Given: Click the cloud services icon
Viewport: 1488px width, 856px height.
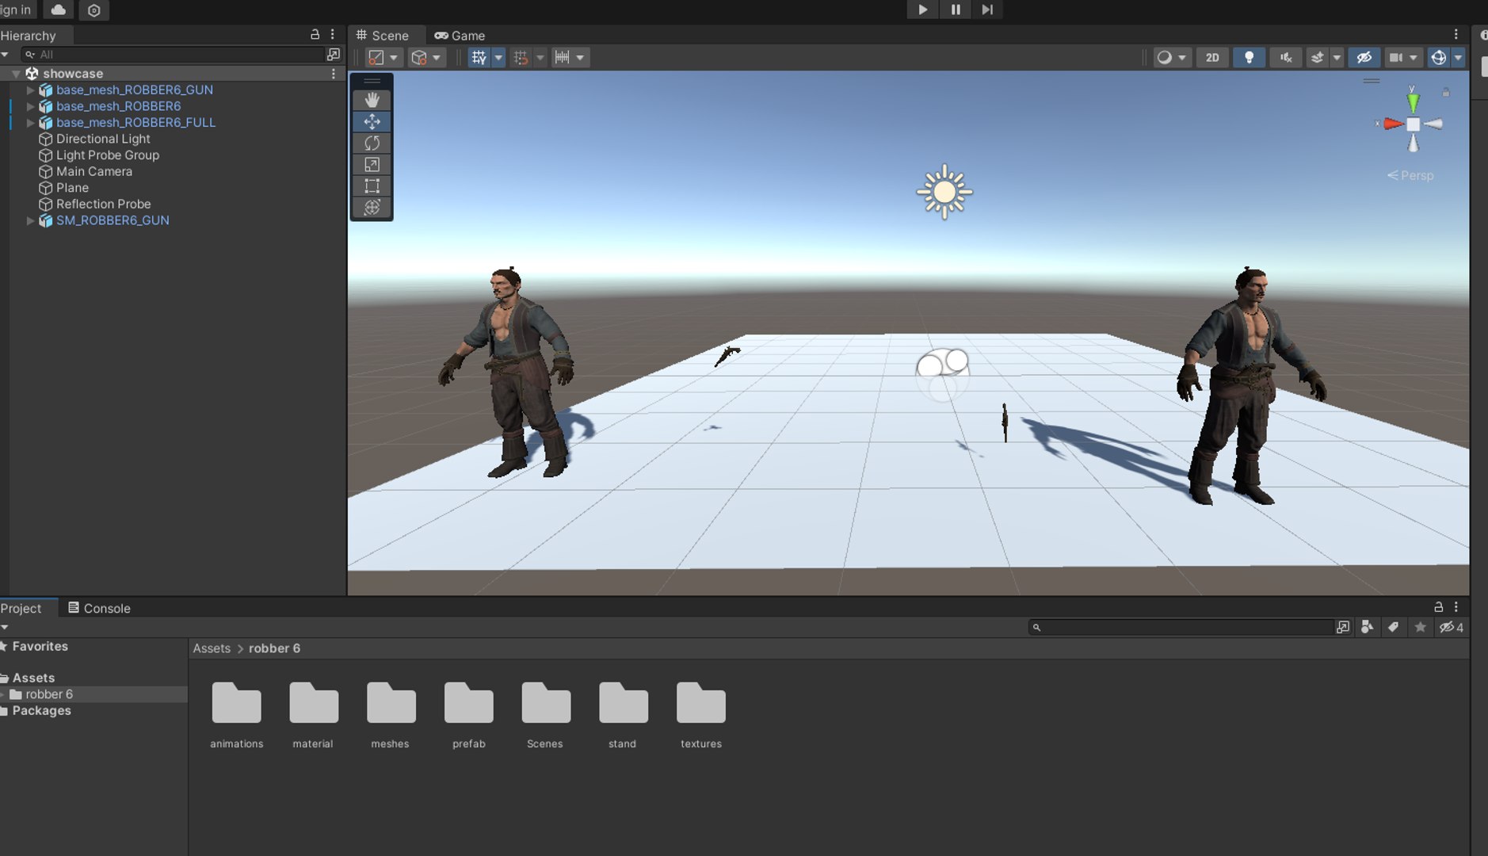Looking at the screenshot, I should point(59,10).
